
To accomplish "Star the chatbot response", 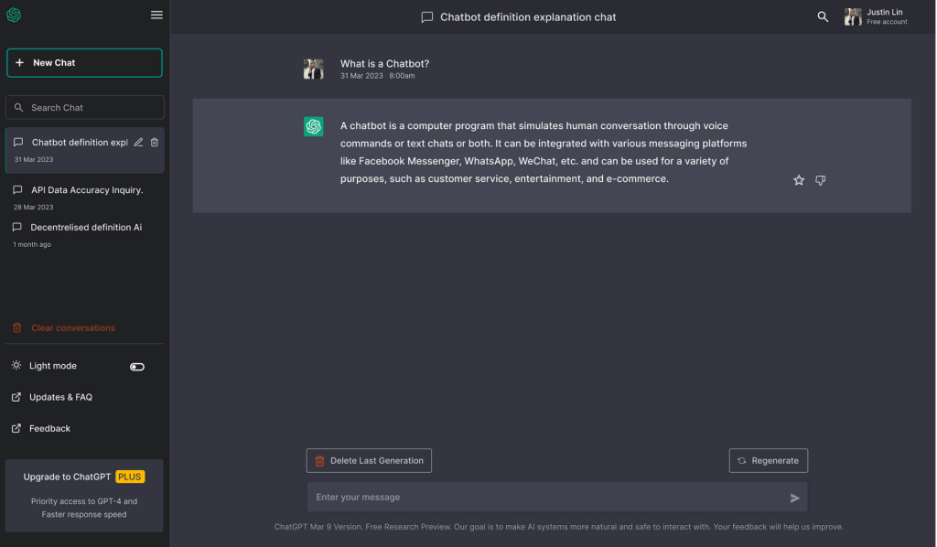I will (798, 180).
